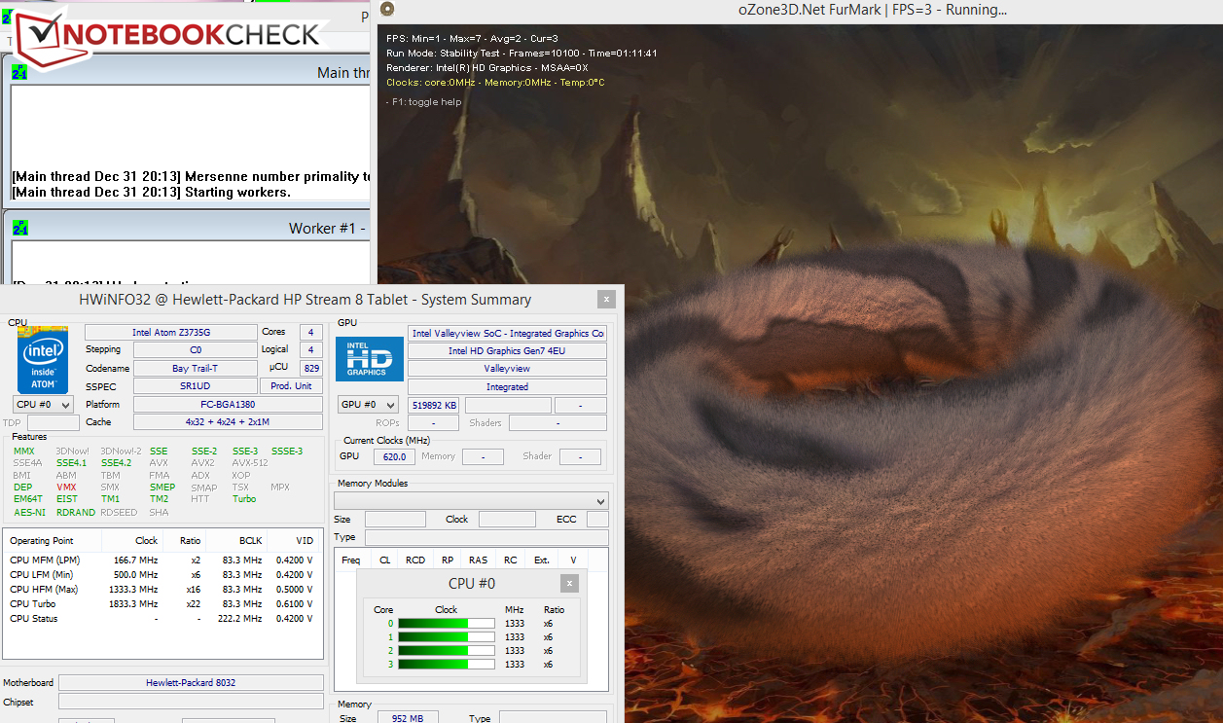Open the CPU #0 selector dropdown
Viewport: 1223px width, 723px height.
pos(43,404)
